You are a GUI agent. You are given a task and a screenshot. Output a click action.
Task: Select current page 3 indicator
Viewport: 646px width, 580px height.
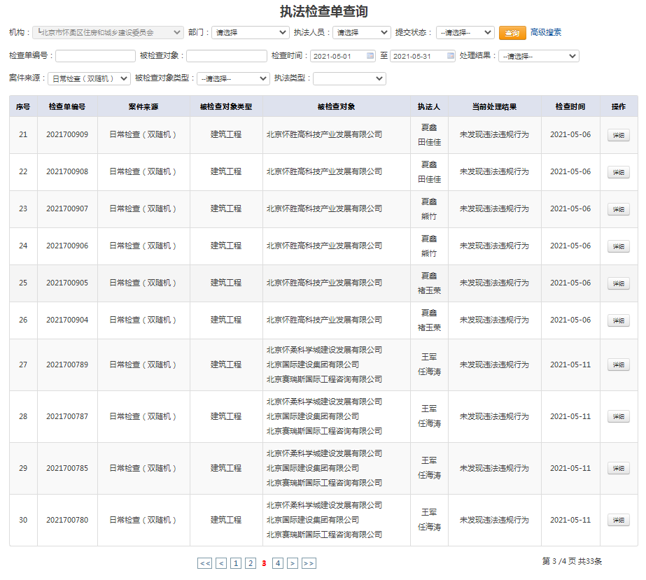coord(264,563)
